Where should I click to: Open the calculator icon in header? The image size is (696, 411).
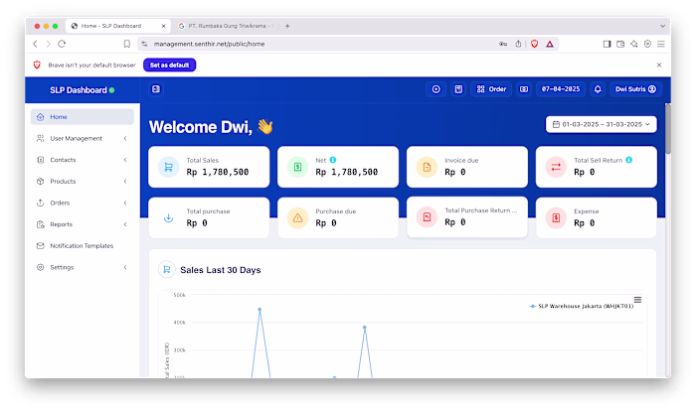coord(458,89)
